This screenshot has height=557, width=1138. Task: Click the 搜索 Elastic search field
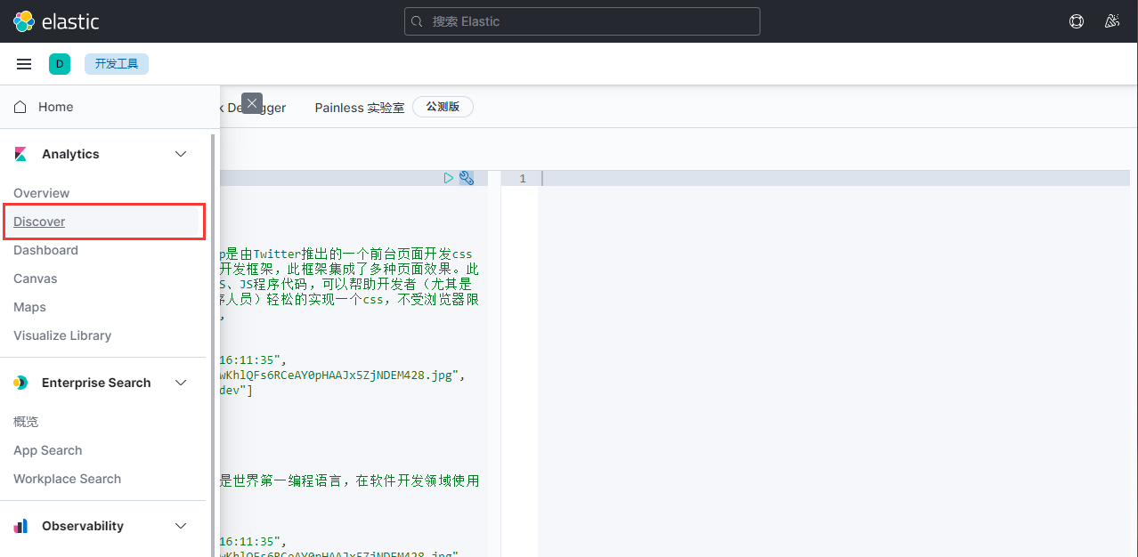pyautogui.click(x=582, y=21)
